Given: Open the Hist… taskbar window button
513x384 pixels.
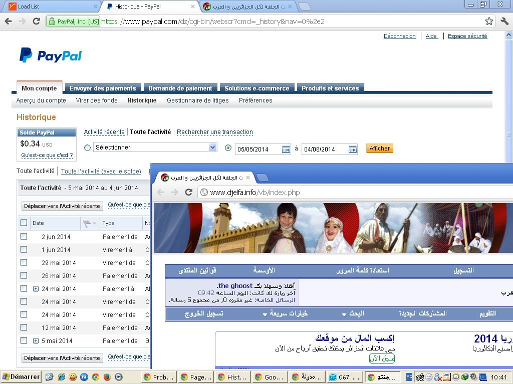Looking at the screenshot, I should 232,377.
